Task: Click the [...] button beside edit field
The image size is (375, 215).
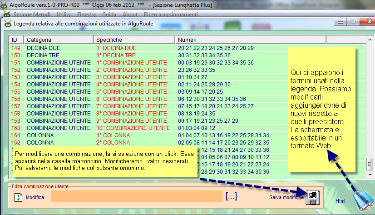Action: 231,196
